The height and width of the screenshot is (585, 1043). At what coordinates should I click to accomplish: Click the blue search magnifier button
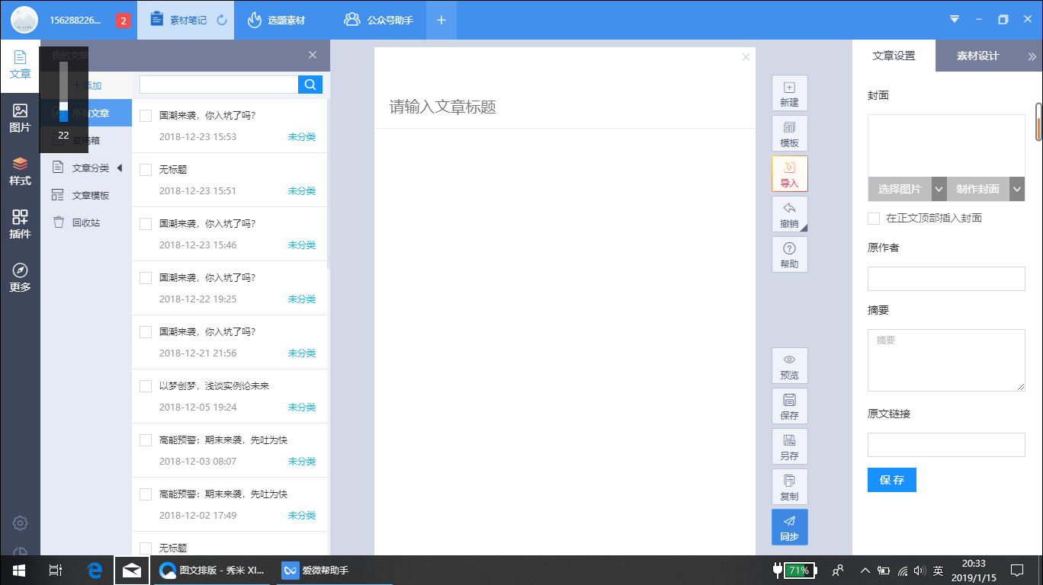[310, 85]
